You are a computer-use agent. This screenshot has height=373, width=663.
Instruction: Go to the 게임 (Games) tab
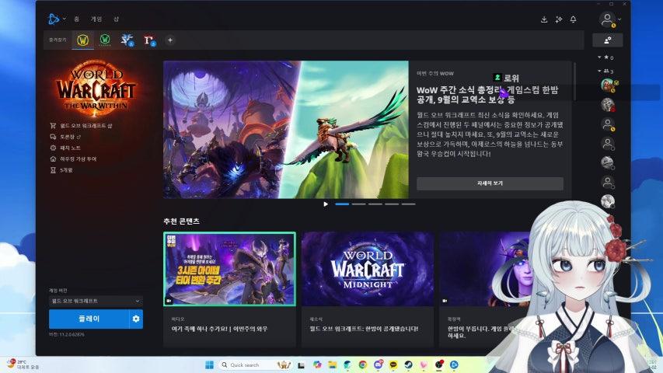[x=96, y=19]
